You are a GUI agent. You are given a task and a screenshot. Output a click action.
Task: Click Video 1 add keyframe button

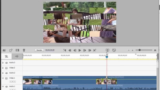tap(12, 81)
